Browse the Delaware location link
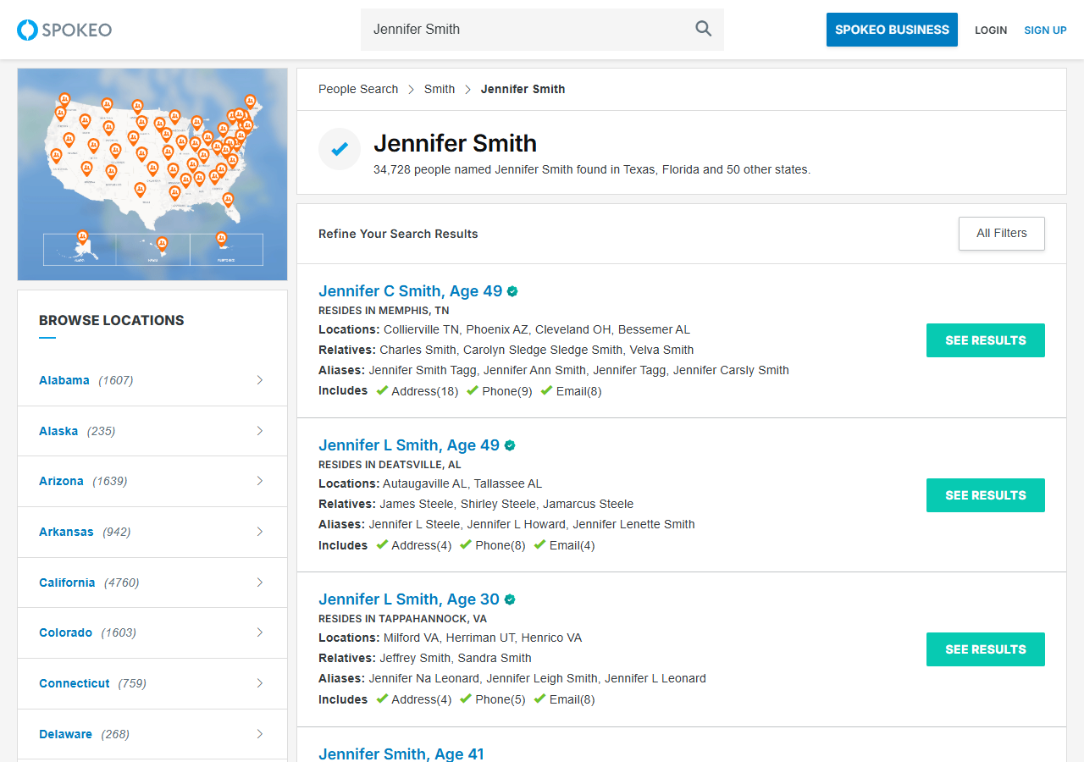1084x762 pixels. click(x=65, y=734)
